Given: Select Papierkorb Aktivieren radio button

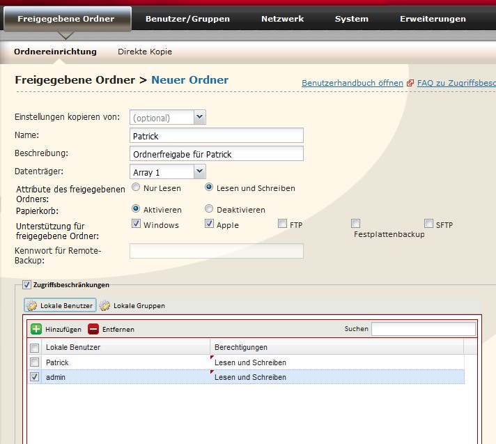Looking at the screenshot, I should coord(136,208).
